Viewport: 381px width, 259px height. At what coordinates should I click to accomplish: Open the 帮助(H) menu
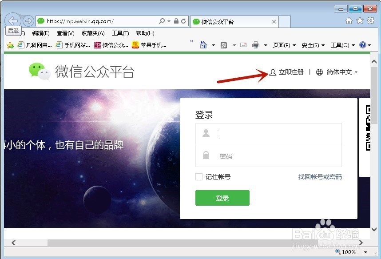145,33
